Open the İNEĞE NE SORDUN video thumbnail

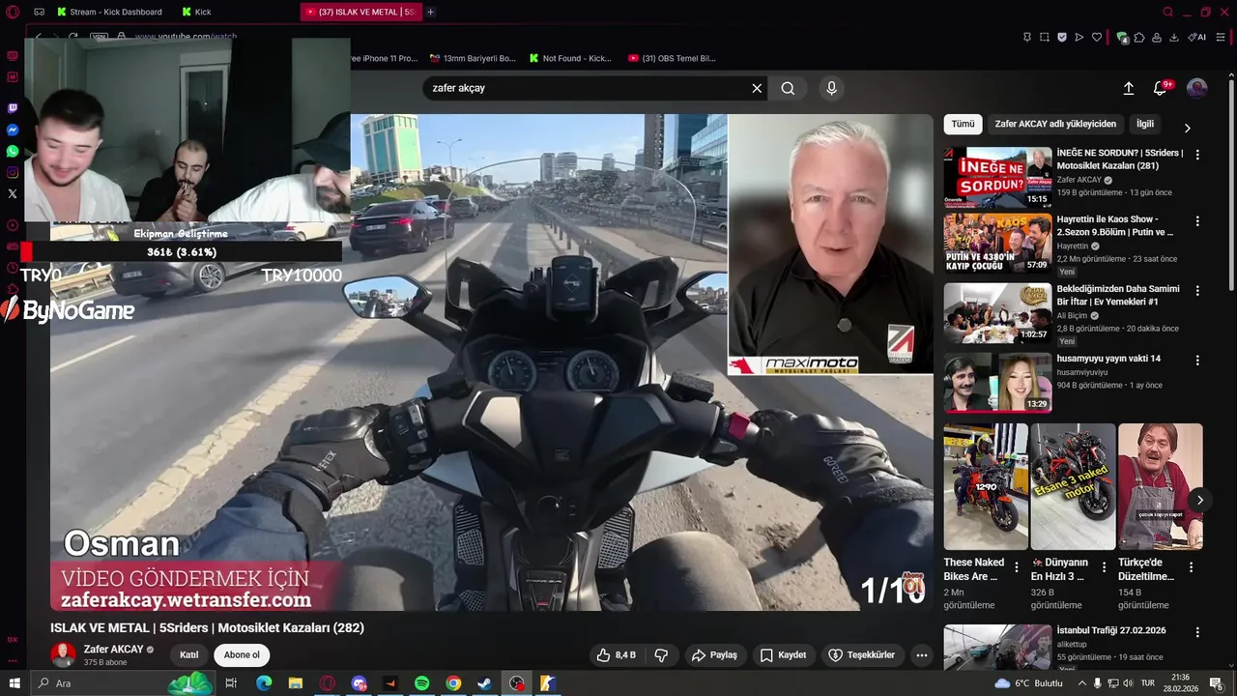pyautogui.click(x=997, y=178)
